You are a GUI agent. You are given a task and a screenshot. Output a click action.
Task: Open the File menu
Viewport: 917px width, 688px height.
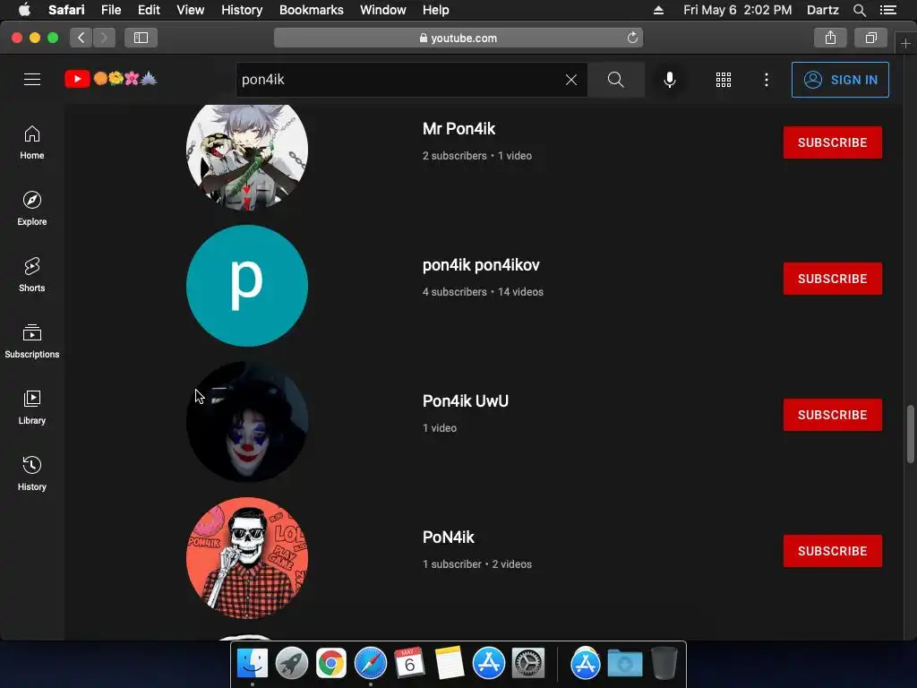click(110, 10)
